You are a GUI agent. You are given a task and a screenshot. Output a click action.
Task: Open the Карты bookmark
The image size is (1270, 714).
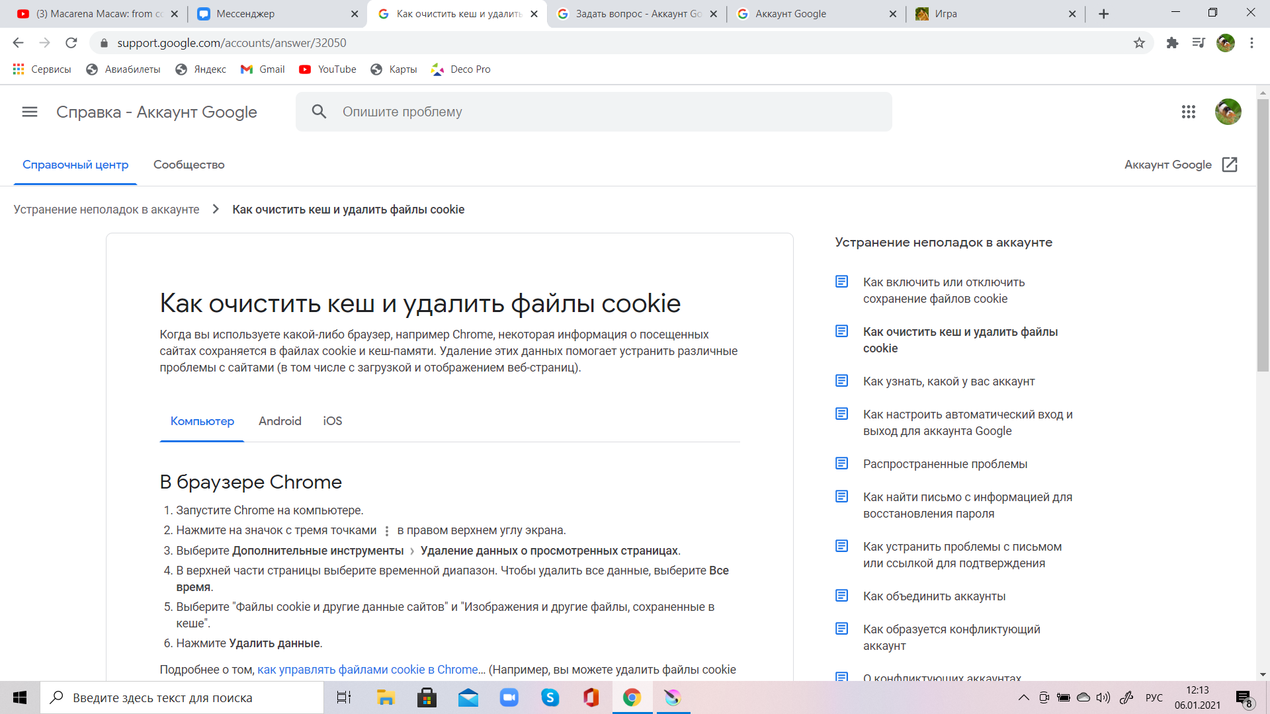[394, 69]
